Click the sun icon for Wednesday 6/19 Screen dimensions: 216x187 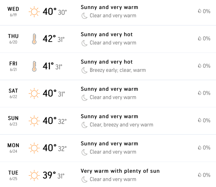[34, 12]
